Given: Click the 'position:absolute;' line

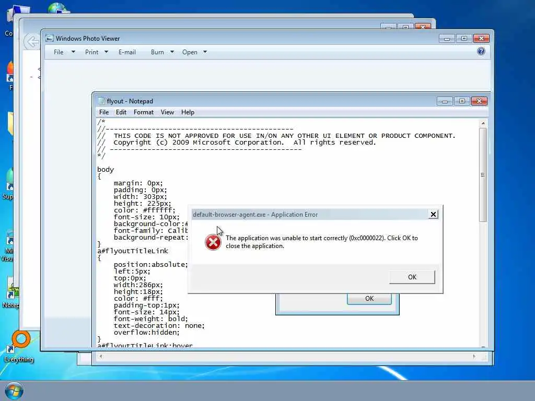Looking at the screenshot, I should pyautogui.click(x=150, y=265).
